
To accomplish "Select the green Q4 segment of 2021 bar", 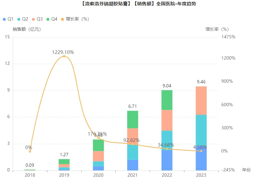I will (132, 119).
